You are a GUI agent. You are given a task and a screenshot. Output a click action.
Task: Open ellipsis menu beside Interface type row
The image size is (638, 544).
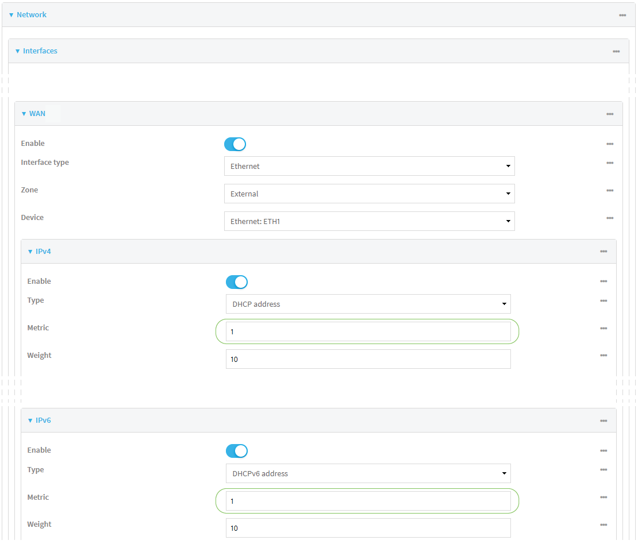click(x=609, y=163)
